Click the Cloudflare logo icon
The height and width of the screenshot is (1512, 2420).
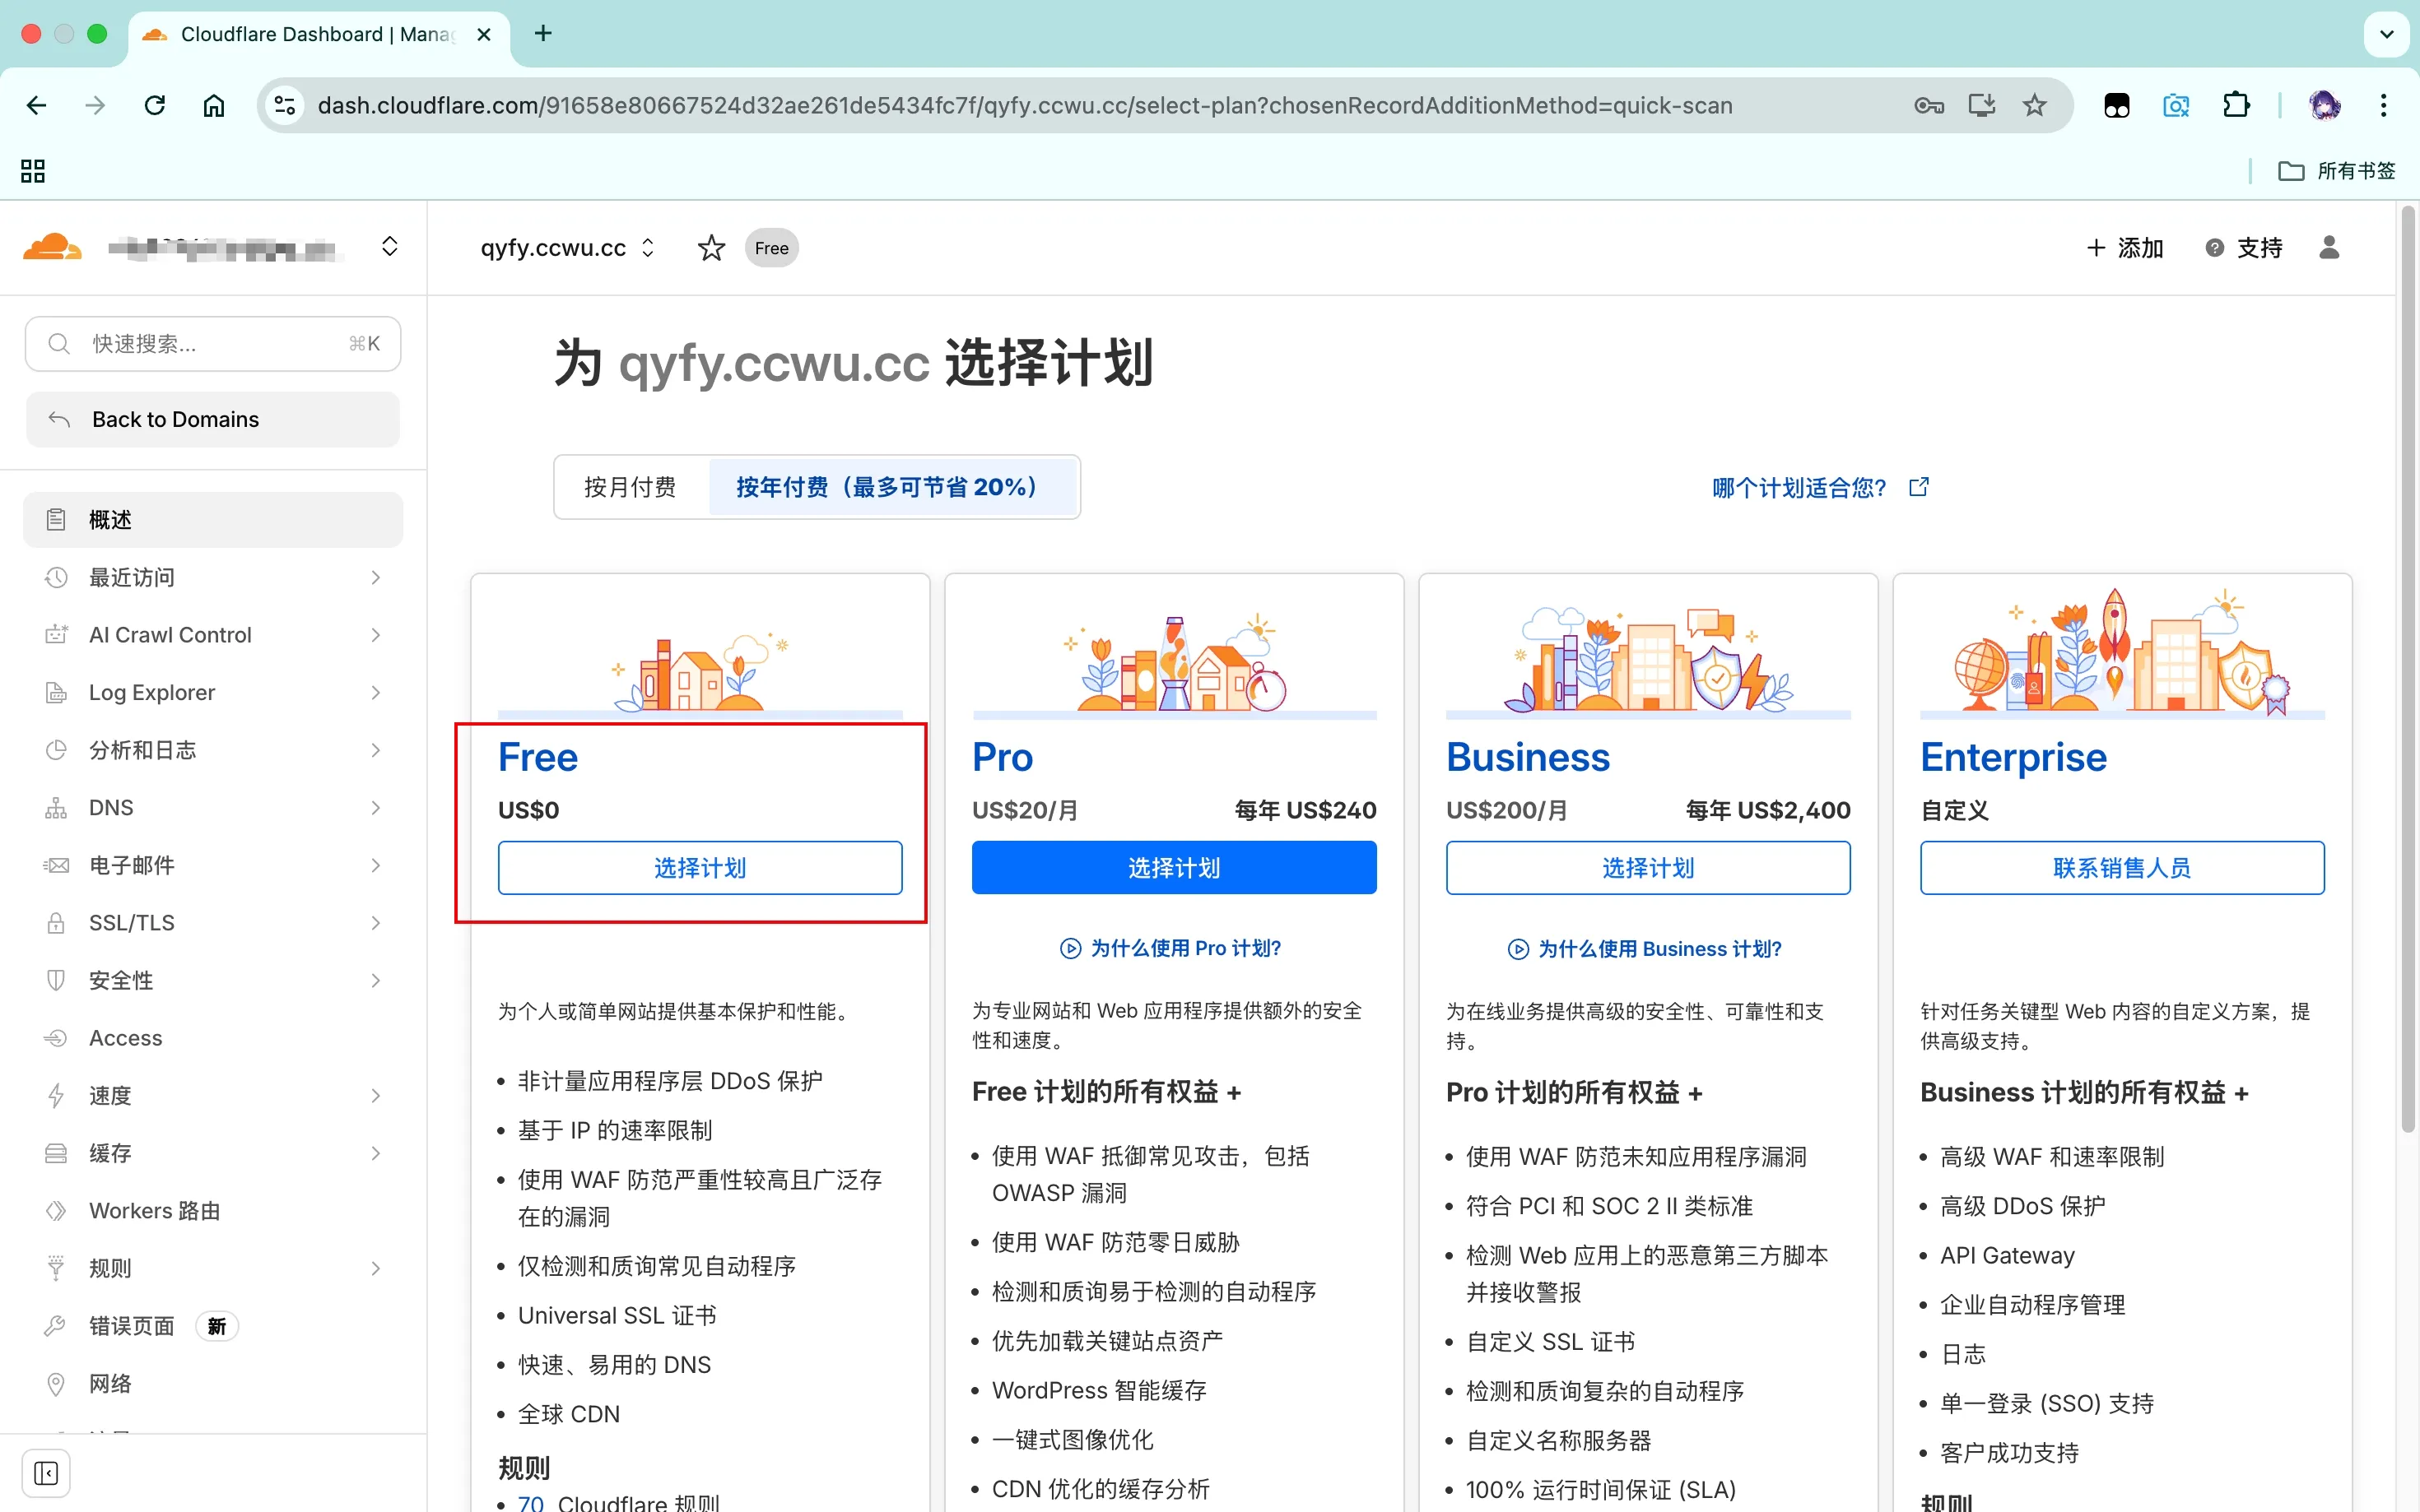[52, 247]
